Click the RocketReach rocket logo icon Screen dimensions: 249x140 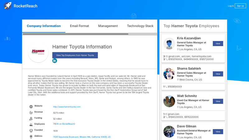[7, 6]
